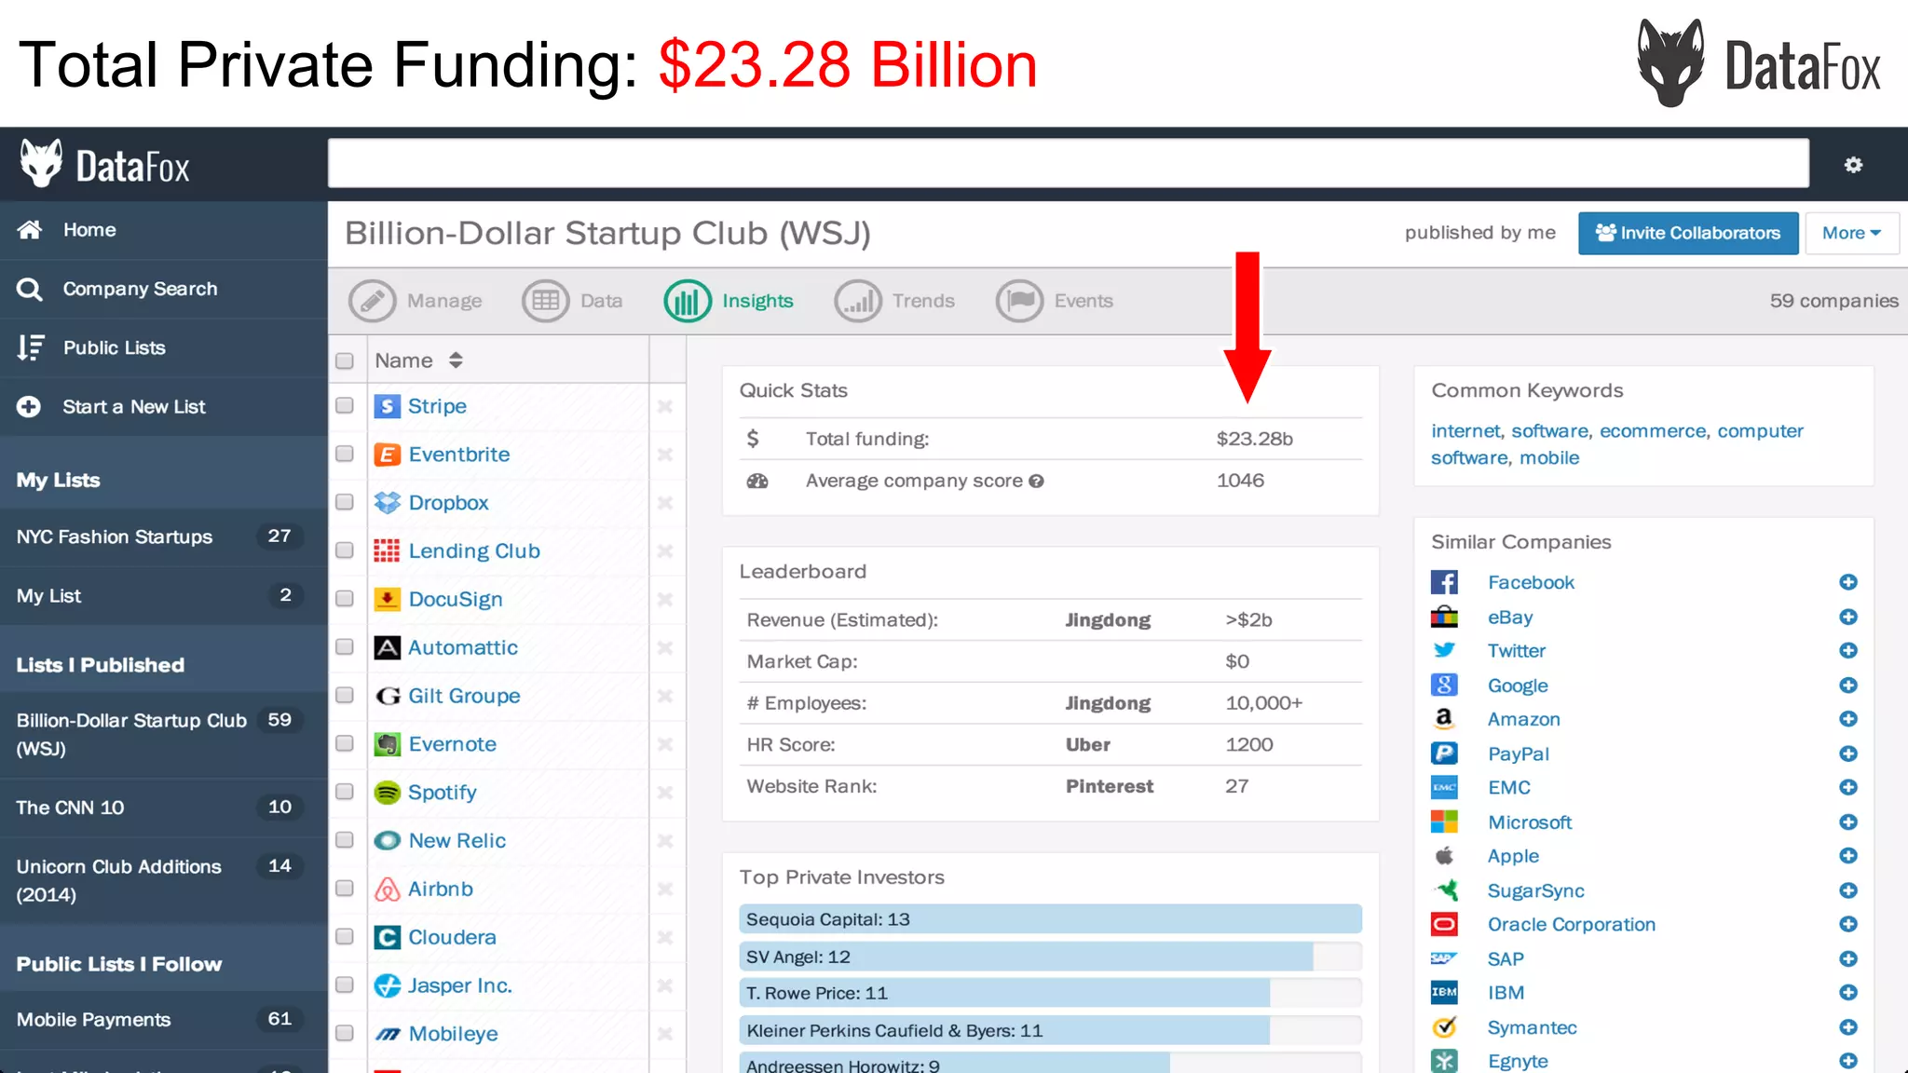The width and height of the screenshot is (1908, 1073).
Task: Click the T. Rowe Price: 11 investor bar
Action: [x=1050, y=993]
